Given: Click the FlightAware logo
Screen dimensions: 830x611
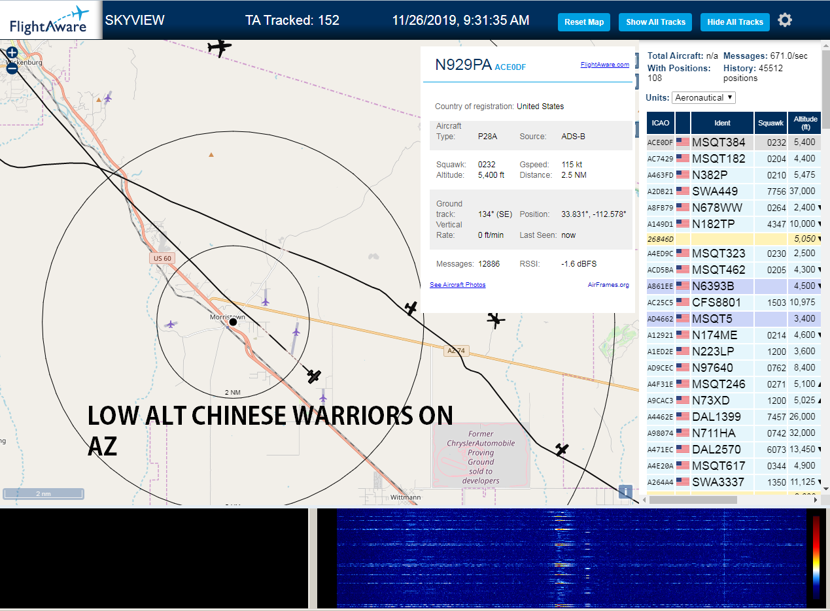Looking at the screenshot, I should pyautogui.click(x=50, y=20).
